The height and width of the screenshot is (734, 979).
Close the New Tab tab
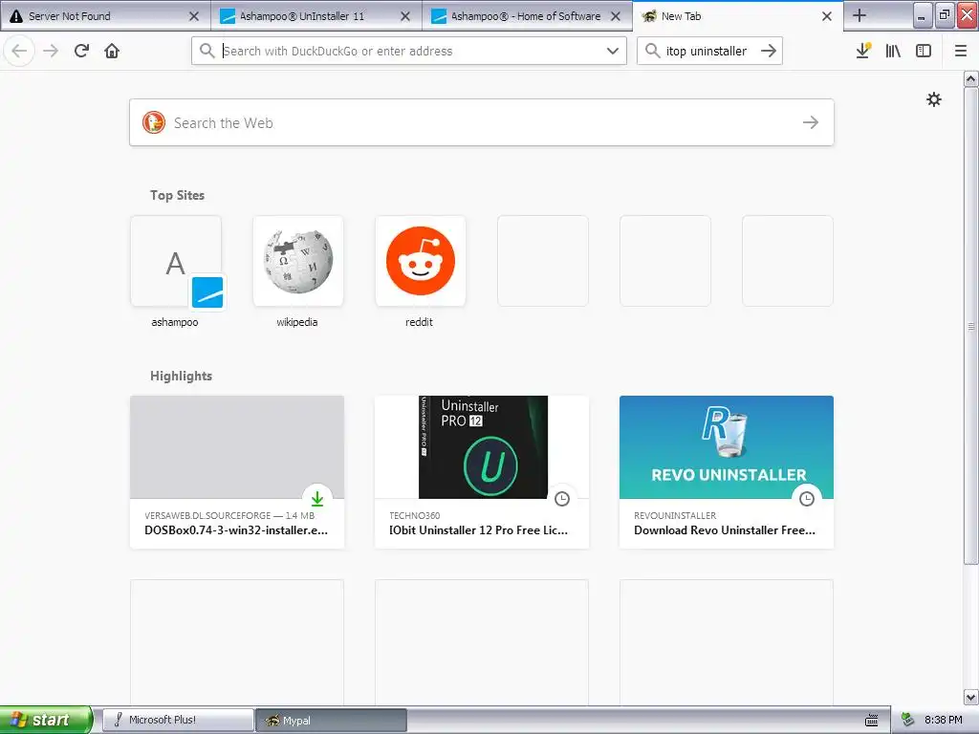click(827, 16)
